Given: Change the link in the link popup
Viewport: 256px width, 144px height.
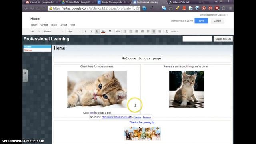Looking at the screenshot, I should point(137,117).
